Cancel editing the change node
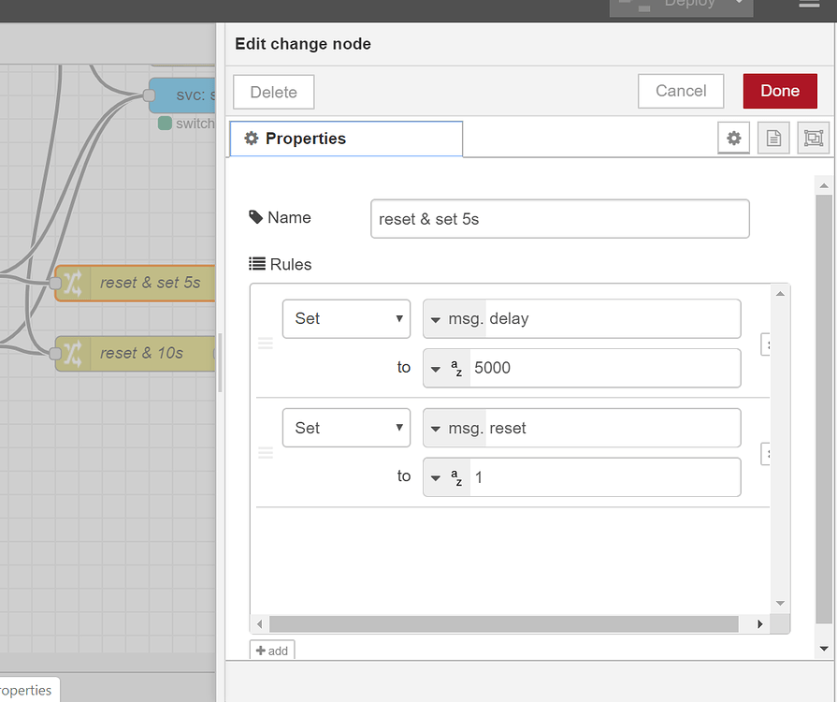This screenshot has width=837, height=702. coord(681,91)
